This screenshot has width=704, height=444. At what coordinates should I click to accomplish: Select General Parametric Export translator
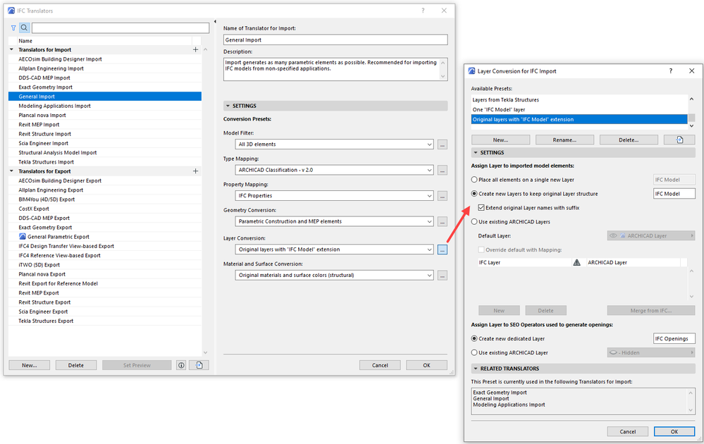pyautogui.click(x=105, y=237)
